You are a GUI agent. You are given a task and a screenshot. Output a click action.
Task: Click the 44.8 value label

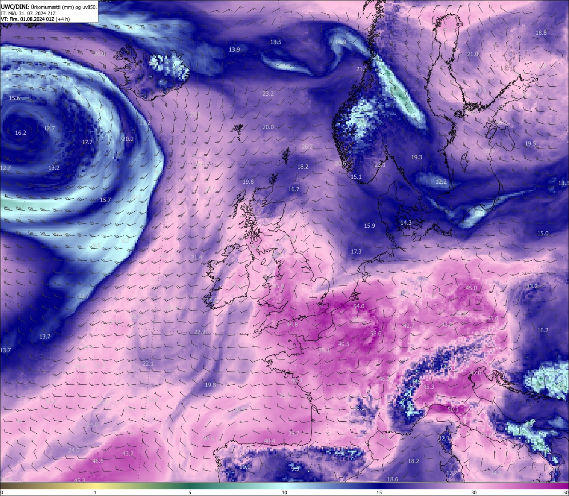(x=292, y=325)
